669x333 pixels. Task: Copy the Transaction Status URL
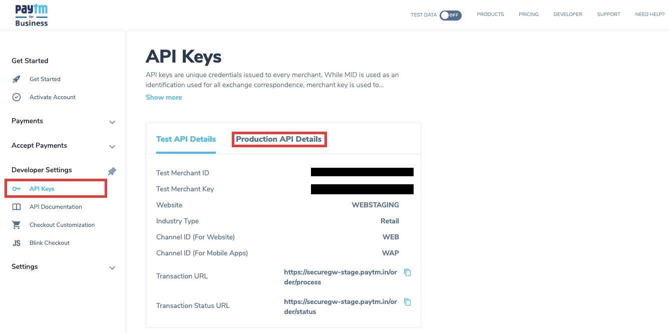(408, 302)
